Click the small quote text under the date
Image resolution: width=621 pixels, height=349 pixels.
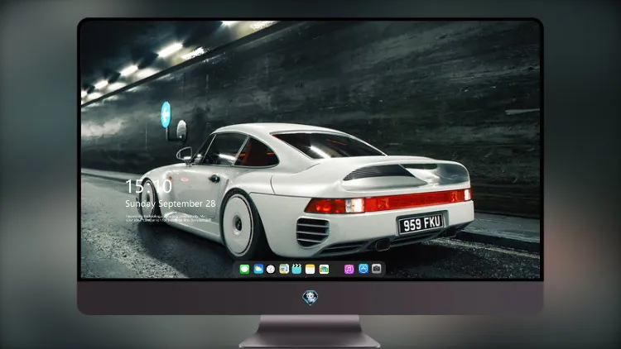pos(168,218)
